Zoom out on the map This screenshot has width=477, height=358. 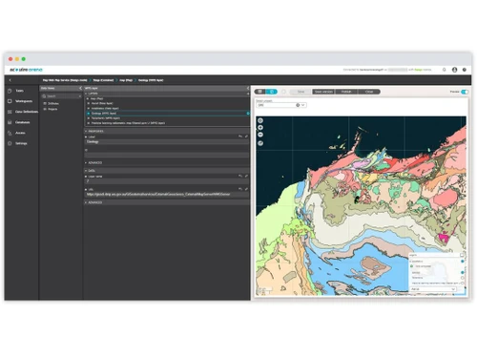pyautogui.click(x=260, y=135)
